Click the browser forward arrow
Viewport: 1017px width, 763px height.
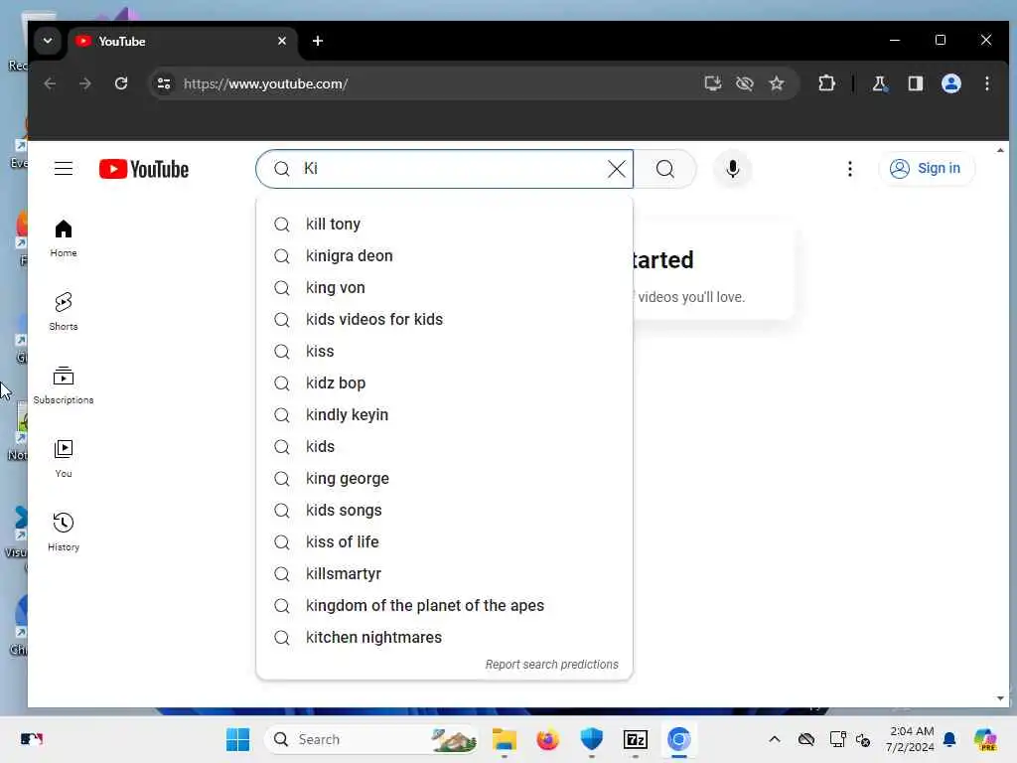pyautogui.click(x=85, y=83)
